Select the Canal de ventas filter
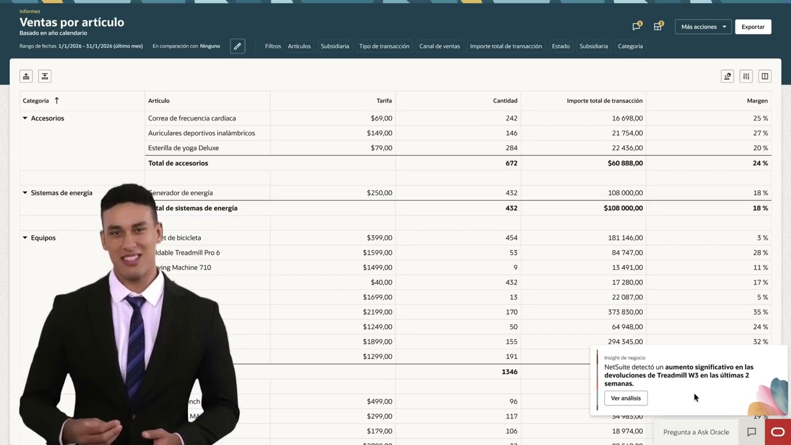 (x=439, y=46)
